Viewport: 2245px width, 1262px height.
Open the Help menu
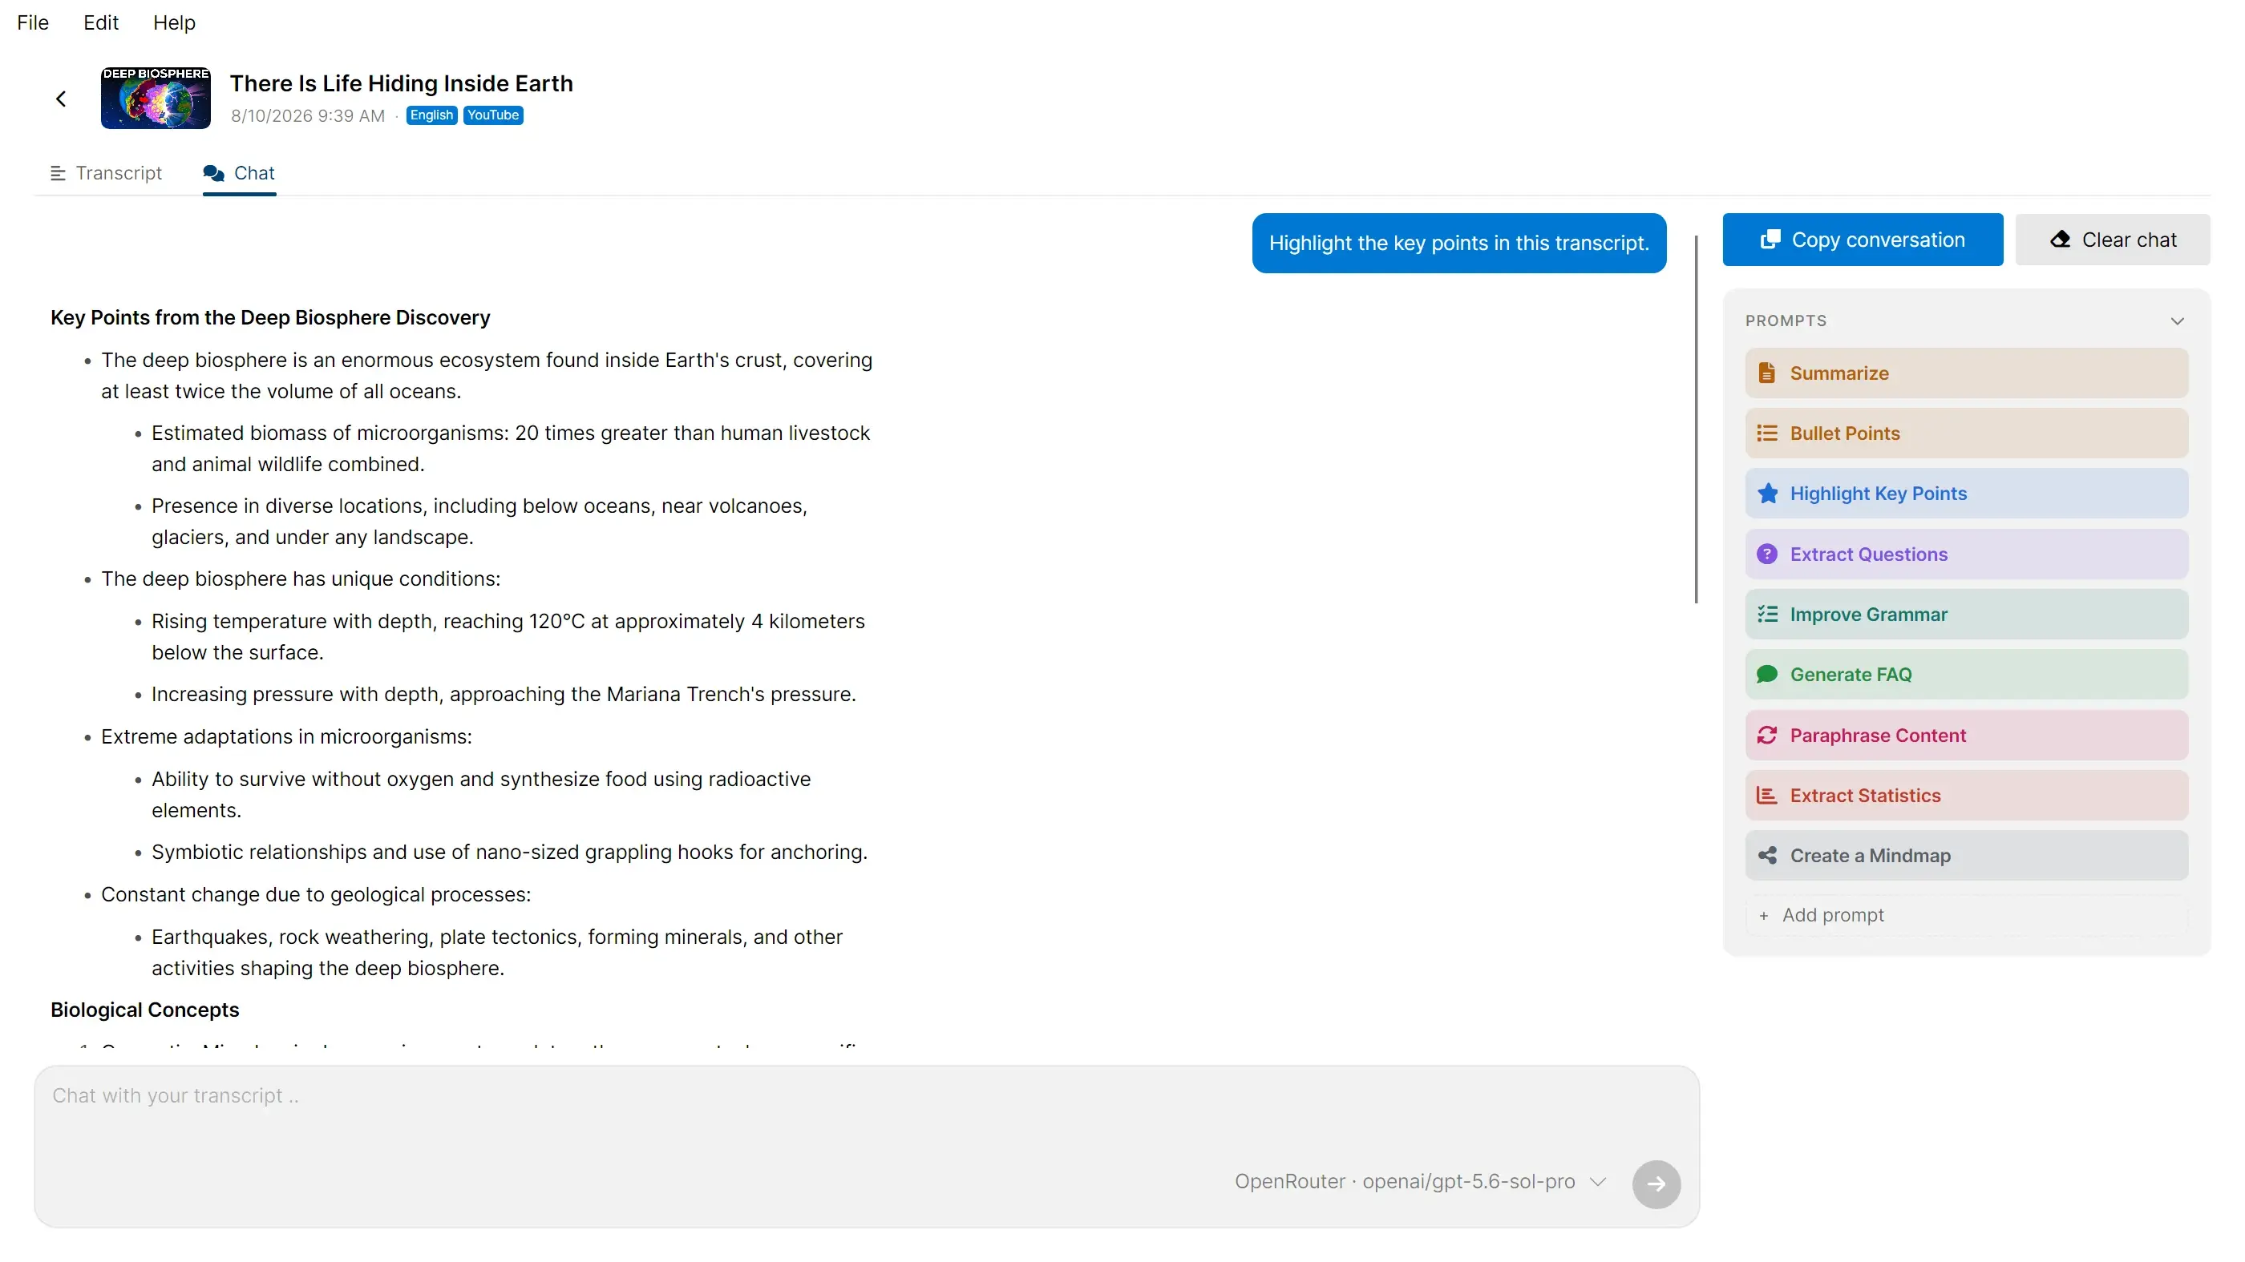pos(174,22)
